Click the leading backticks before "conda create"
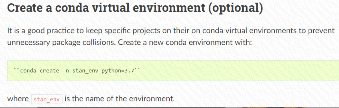The width and height of the screenshot is (339, 108). coord(17,69)
